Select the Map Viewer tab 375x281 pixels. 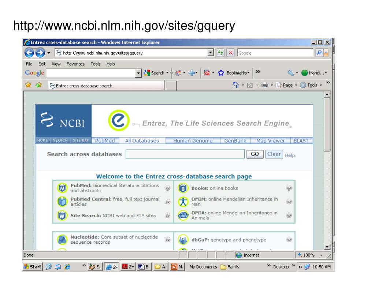click(x=271, y=141)
